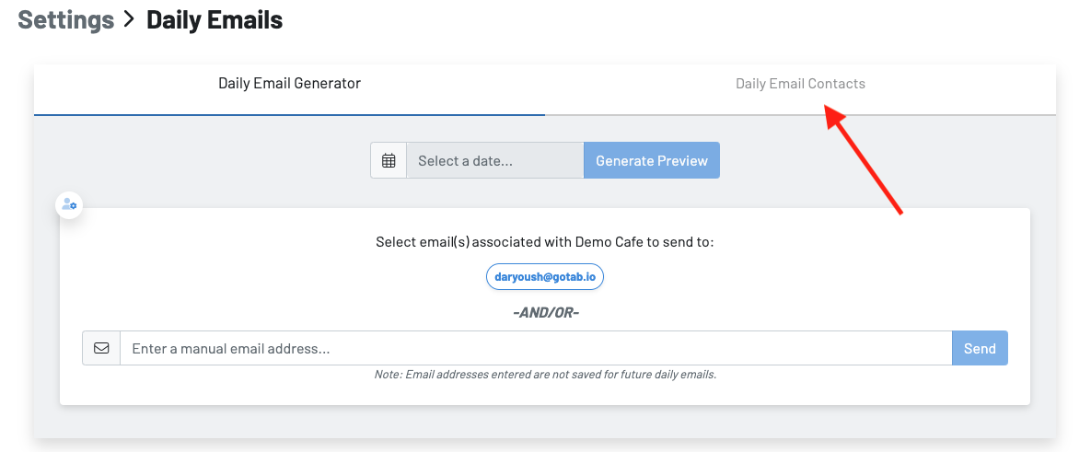This screenshot has height=452, width=1091.
Task: Select the Daily Email Generator tab
Action: pyautogui.click(x=289, y=84)
